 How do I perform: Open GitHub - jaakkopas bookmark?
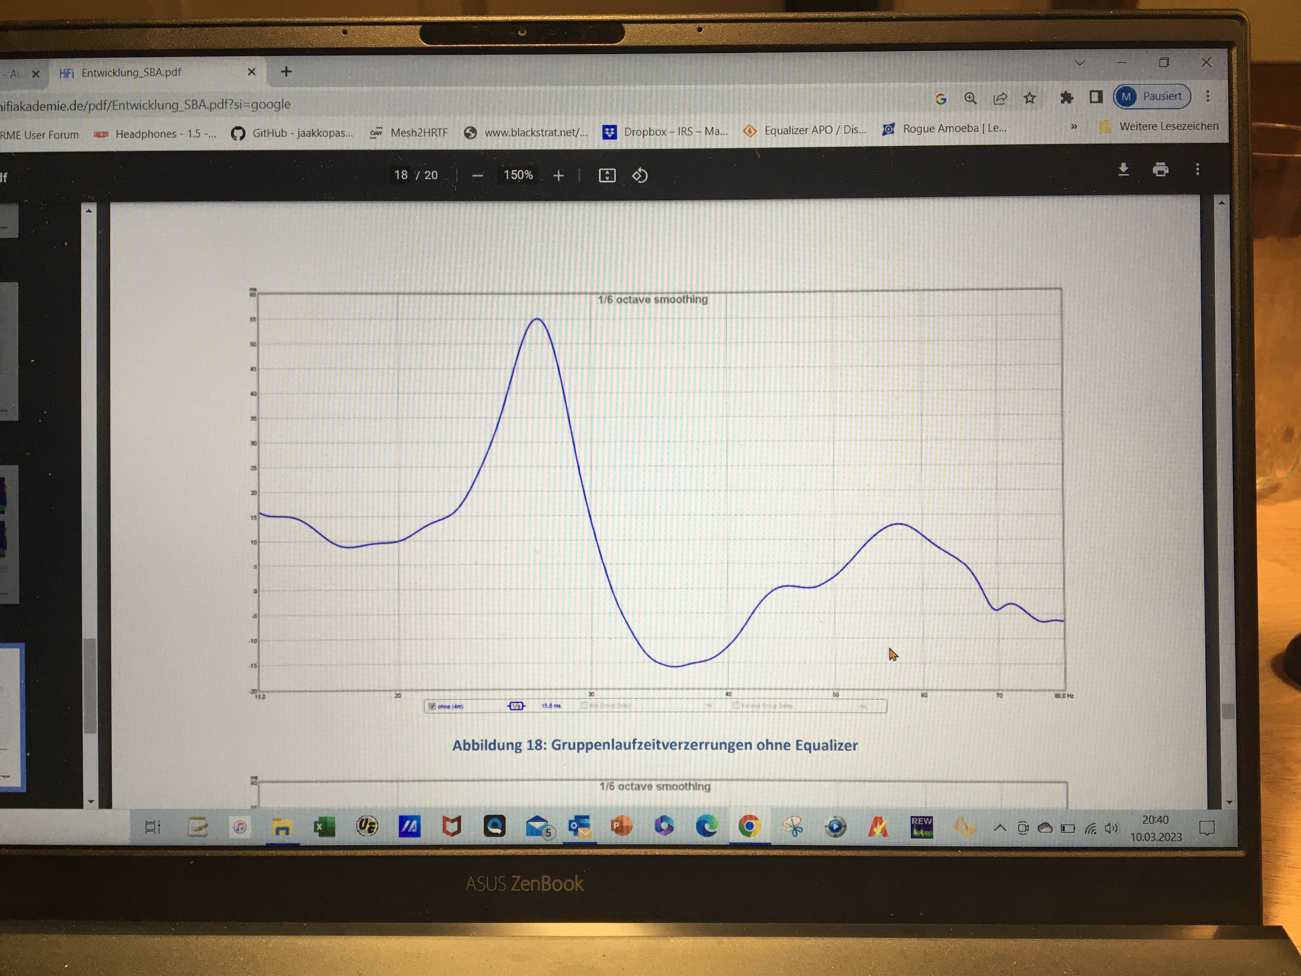tap(292, 133)
